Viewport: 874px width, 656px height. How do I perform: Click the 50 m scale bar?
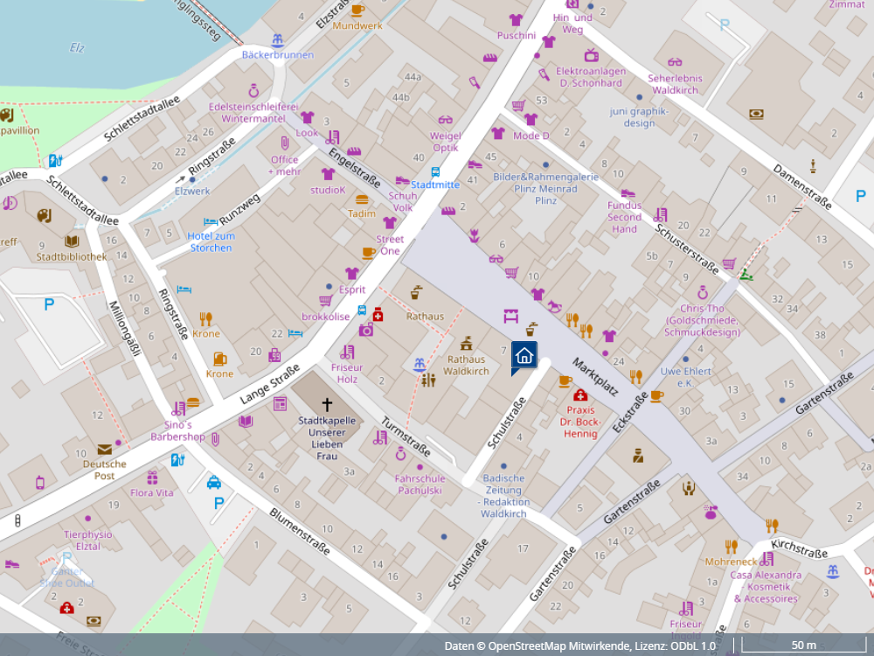(802, 646)
